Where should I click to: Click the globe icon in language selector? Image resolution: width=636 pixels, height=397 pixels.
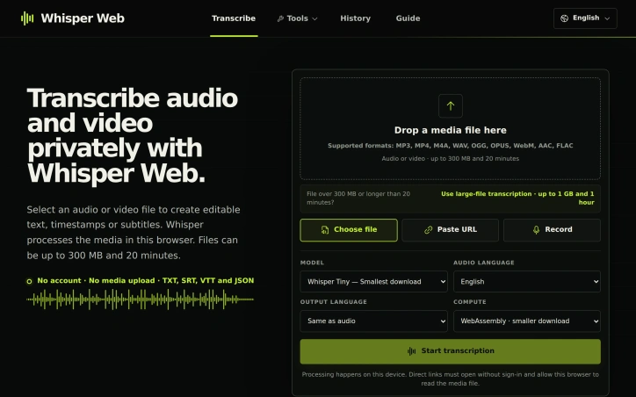pos(564,18)
